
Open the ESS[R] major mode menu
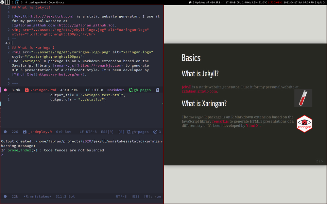(107, 132)
